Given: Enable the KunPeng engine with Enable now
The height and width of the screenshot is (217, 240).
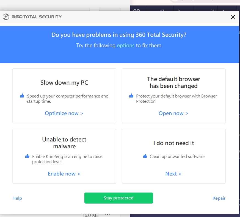Looking at the screenshot, I should pyautogui.click(x=64, y=174).
